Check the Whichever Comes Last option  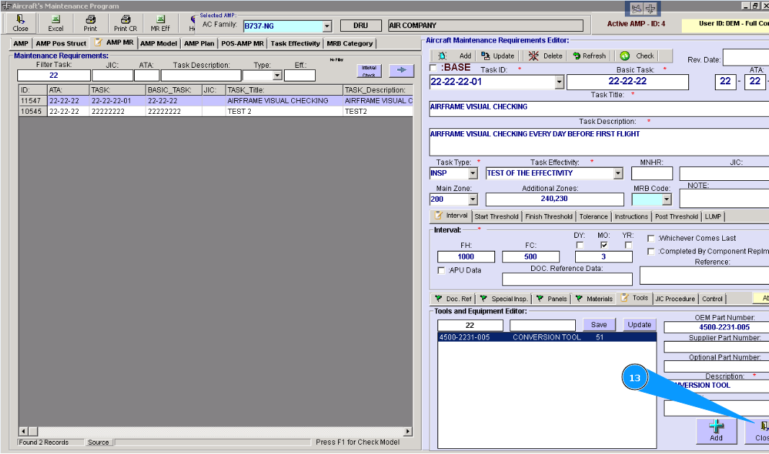click(652, 239)
